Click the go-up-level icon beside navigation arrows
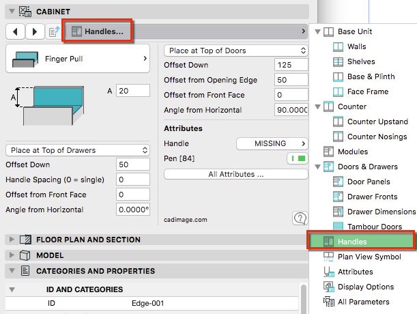417x314 pixels. [55, 31]
